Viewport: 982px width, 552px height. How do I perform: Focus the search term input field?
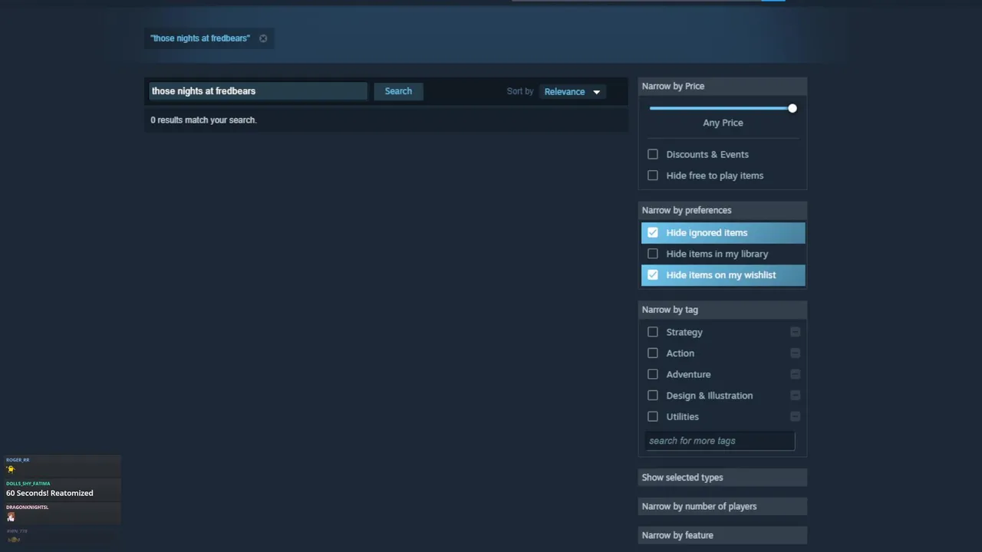pyautogui.click(x=258, y=91)
